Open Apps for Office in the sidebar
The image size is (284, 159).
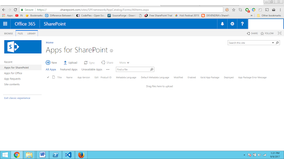(13, 73)
